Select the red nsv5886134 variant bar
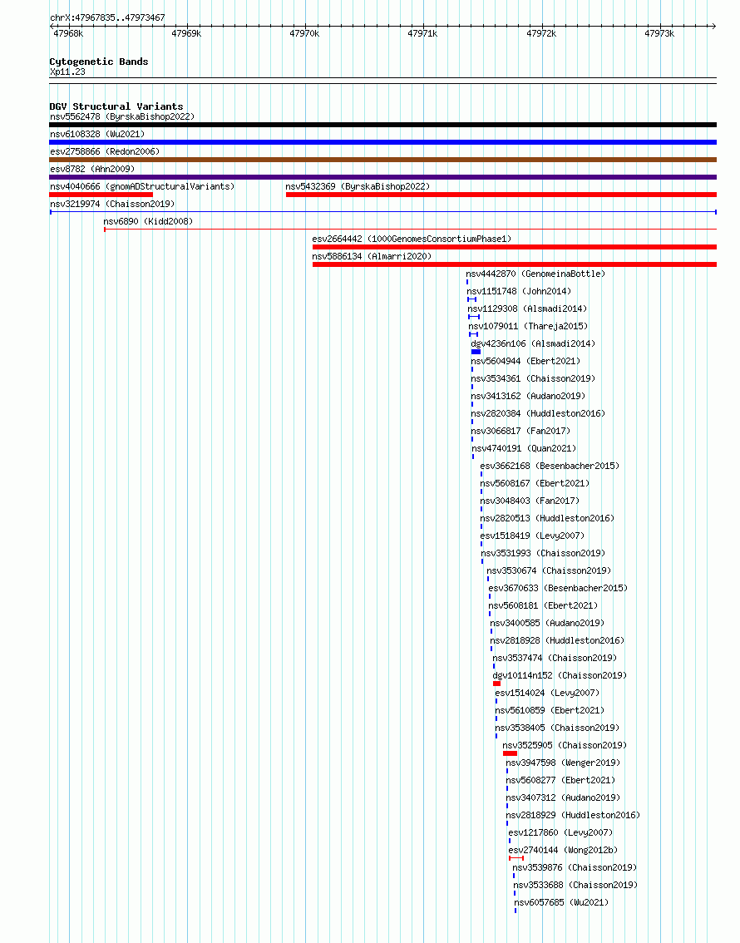The image size is (740, 943). coord(515,264)
